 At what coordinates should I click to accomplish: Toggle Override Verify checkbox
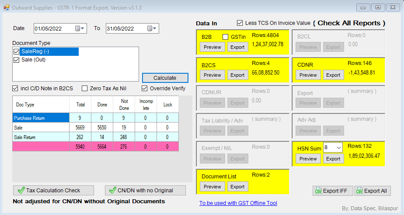tap(145, 89)
